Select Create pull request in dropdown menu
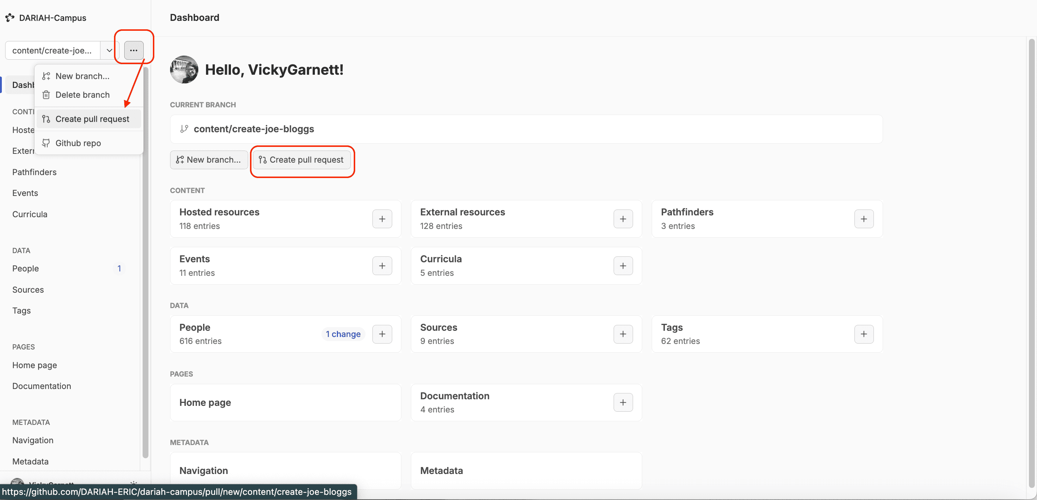This screenshot has height=500, width=1037. click(x=92, y=119)
